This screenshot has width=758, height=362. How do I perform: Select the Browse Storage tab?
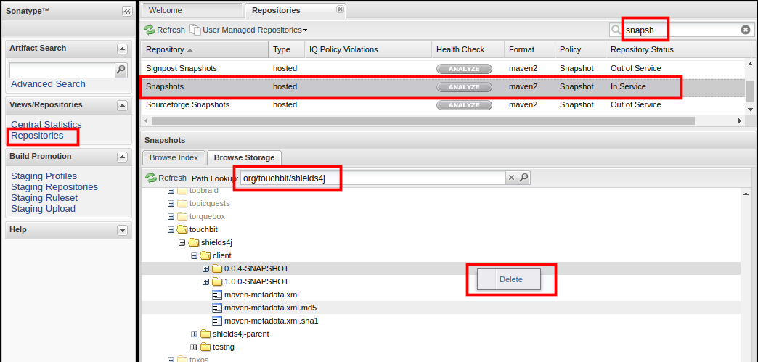point(244,157)
